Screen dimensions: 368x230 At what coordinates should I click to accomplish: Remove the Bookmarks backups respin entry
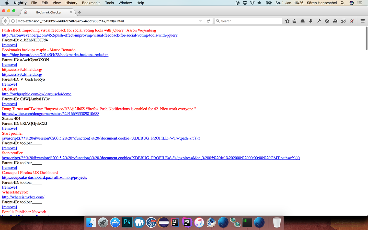coord(9,65)
